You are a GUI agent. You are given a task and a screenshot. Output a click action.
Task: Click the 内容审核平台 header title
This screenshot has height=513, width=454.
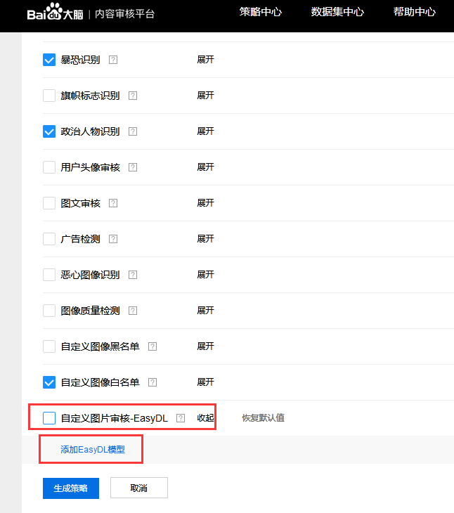pos(124,14)
